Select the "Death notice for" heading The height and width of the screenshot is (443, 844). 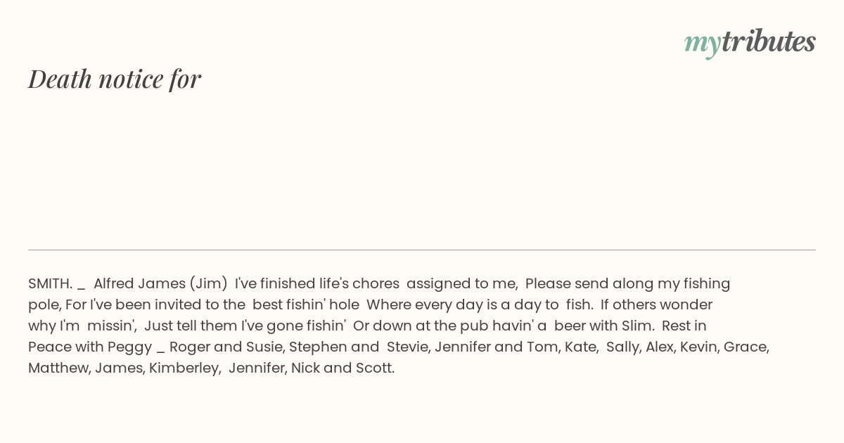click(115, 79)
